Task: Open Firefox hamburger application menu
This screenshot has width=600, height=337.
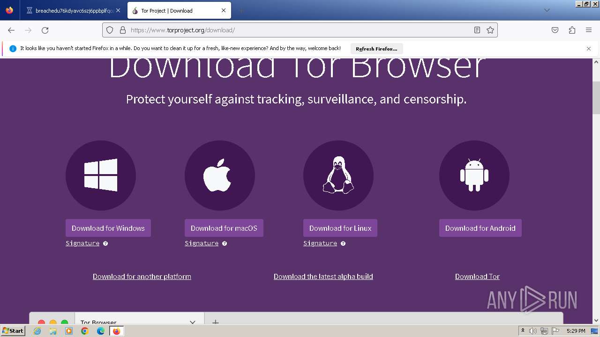Action: tap(589, 30)
